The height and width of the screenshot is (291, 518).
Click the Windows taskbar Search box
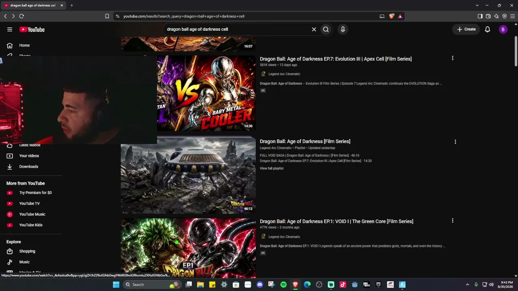152,285
